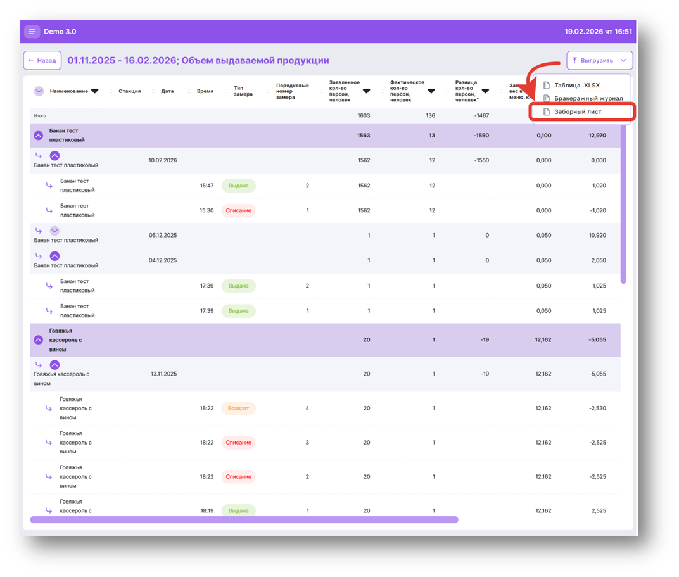The width and height of the screenshot is (679, 577).
Task: Open filter arrow for Заявленное кол-во персон column
Action: click(366, 91)
